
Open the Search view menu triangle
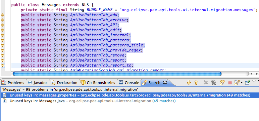(x=254, y=81)
